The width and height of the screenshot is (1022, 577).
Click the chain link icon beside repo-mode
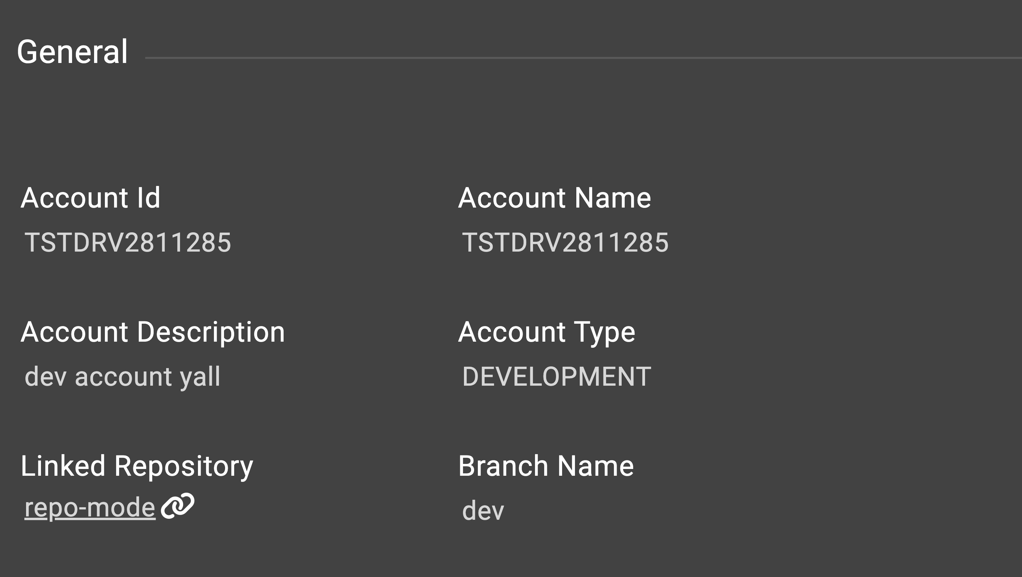(177, 506)
